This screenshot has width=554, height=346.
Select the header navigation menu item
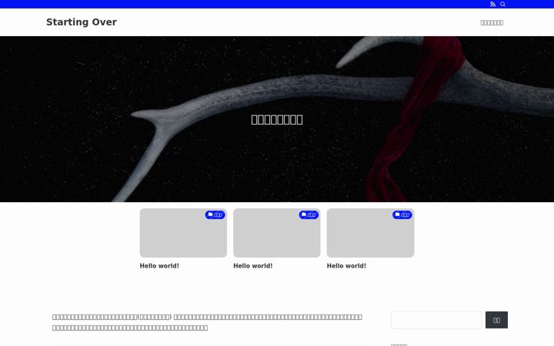point(492,22)
